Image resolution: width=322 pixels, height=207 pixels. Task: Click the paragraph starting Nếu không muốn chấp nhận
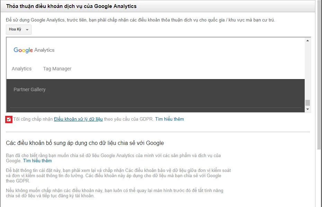(114, 193)
